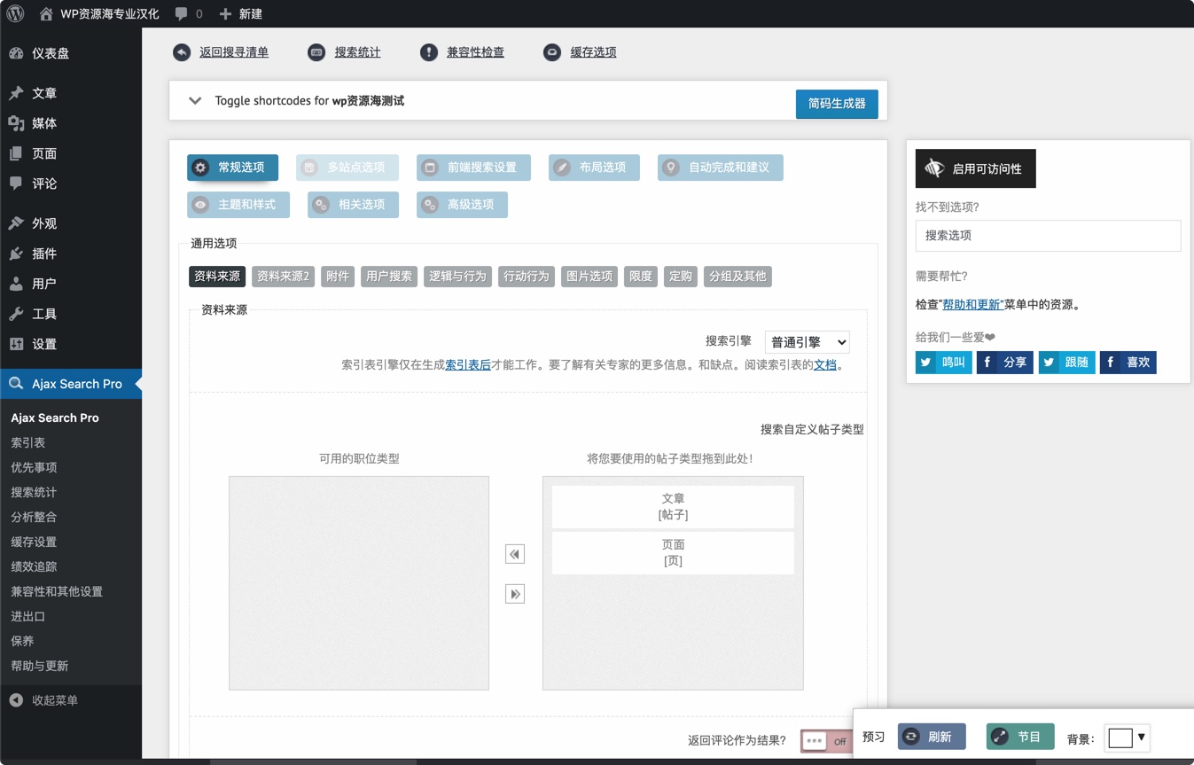Move post type right with double-arrow icon
Image resolution: width=1194 pixels, height=765 pixels.
click(x=515, y=594)
